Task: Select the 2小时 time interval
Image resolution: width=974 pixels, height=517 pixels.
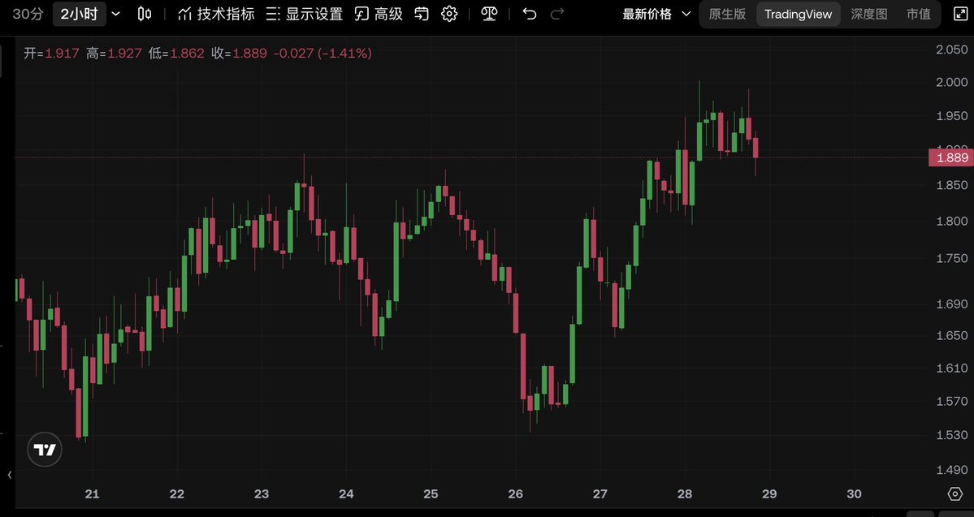Action: click(79, 14)
